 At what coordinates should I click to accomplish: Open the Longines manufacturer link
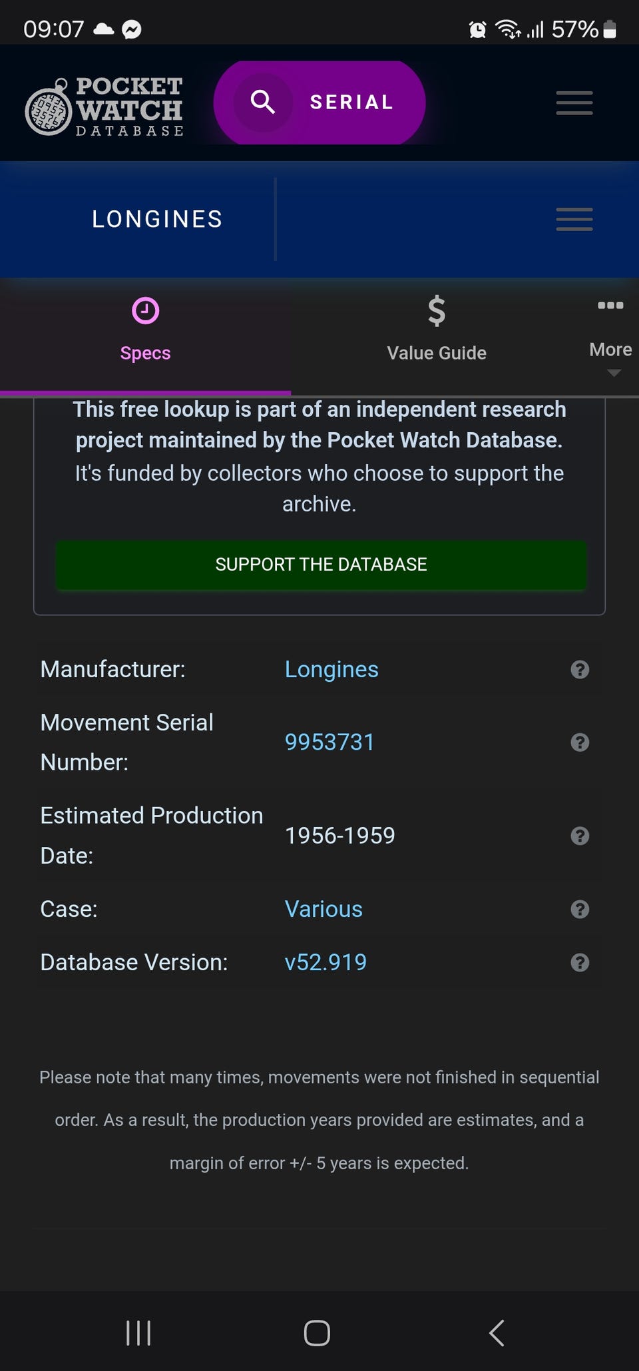point(331,670)
